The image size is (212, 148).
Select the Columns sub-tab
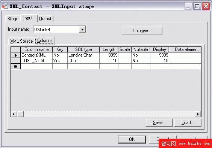tap(45, 40)
